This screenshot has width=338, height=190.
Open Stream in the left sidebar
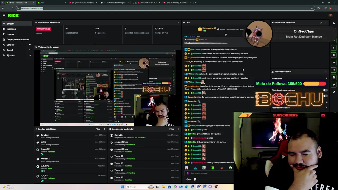[17, 24]
